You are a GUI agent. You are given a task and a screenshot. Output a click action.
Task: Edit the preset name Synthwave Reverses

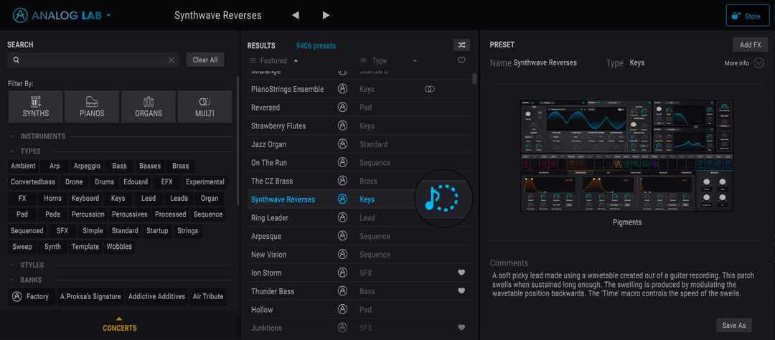(x=545, y=63)
